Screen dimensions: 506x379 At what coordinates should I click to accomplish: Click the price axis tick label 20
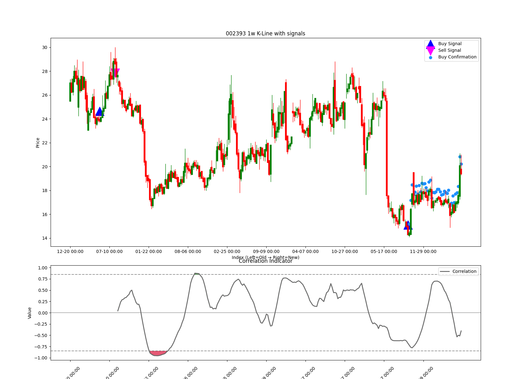(45, 167)
